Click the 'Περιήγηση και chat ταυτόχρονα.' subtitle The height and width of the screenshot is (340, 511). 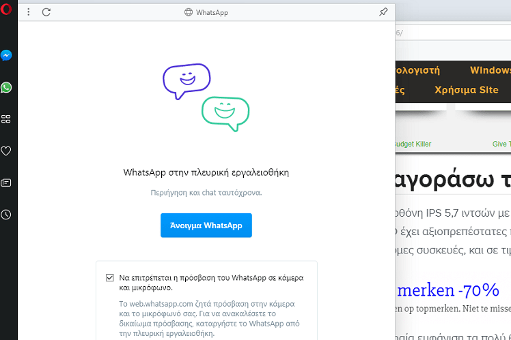click(x=206, y=192)
